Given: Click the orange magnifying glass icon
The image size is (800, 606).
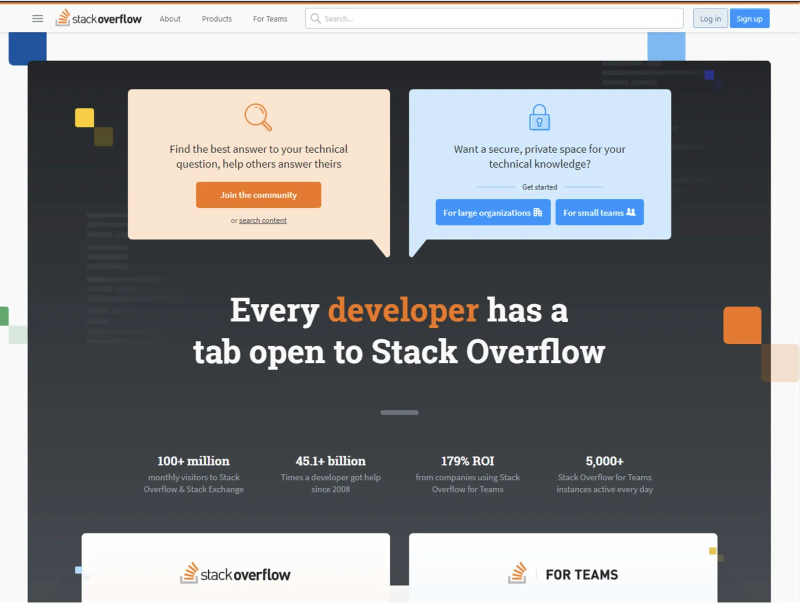Looking at the screenshot, I should 258,117.
